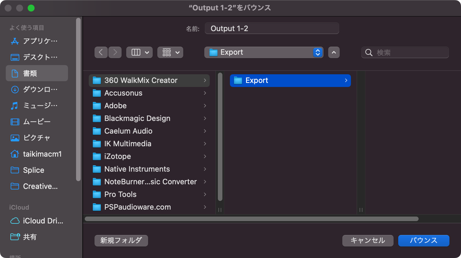Click the search magnifier icon
This screenshot has width=461, height=258.
tap(369, 52)
